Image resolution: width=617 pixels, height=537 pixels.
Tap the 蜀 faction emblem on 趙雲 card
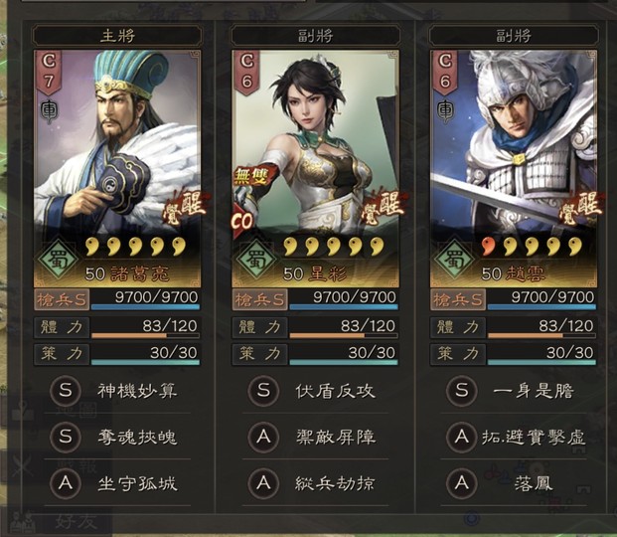coord(454,259)
